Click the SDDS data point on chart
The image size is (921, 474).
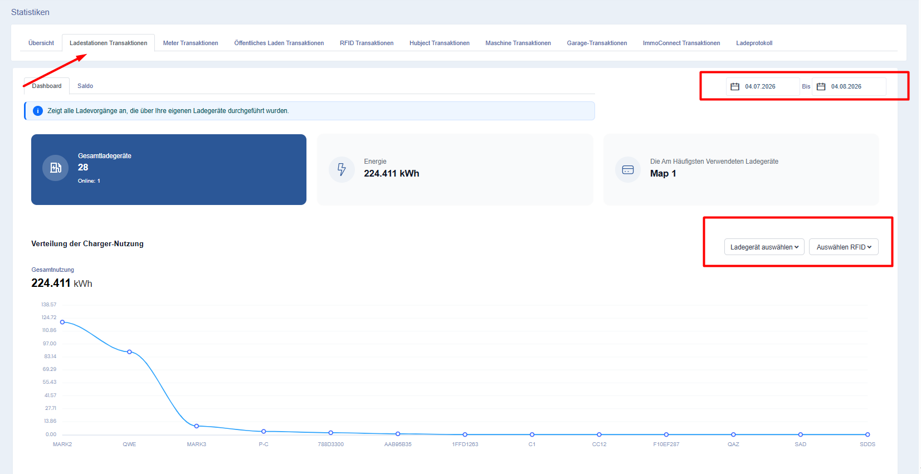tap(868, 434)
